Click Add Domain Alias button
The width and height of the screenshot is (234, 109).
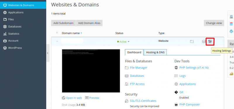(x=89, y=23)
